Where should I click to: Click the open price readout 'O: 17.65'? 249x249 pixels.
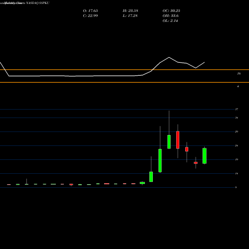[x=90, y=11]
